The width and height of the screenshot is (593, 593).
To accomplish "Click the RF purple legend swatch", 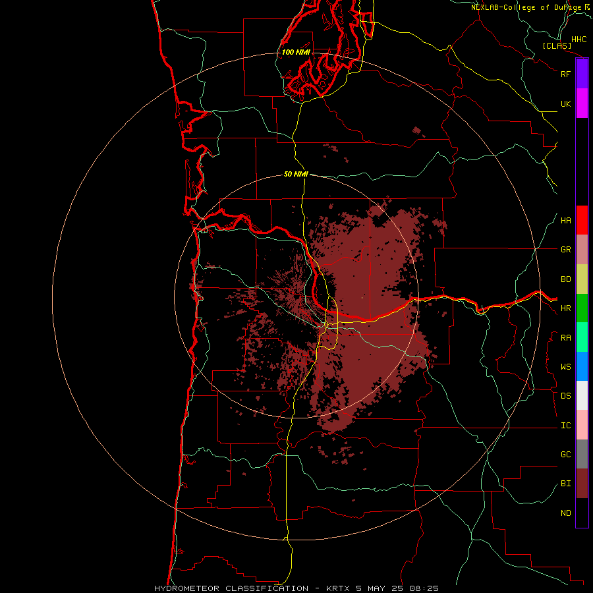I will point(582,74).
